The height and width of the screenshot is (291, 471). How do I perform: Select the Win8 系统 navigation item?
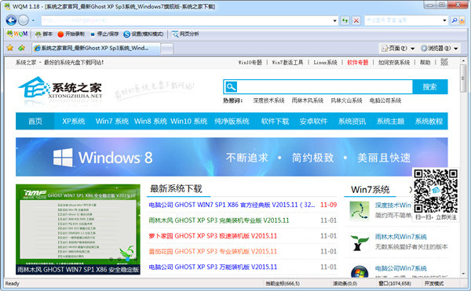151,122
